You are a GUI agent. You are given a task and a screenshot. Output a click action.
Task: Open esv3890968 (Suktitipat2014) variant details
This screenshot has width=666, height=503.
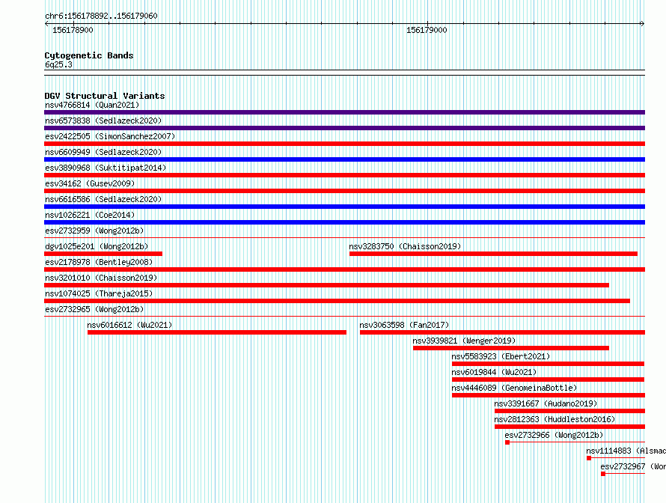(x=106, y=168)
